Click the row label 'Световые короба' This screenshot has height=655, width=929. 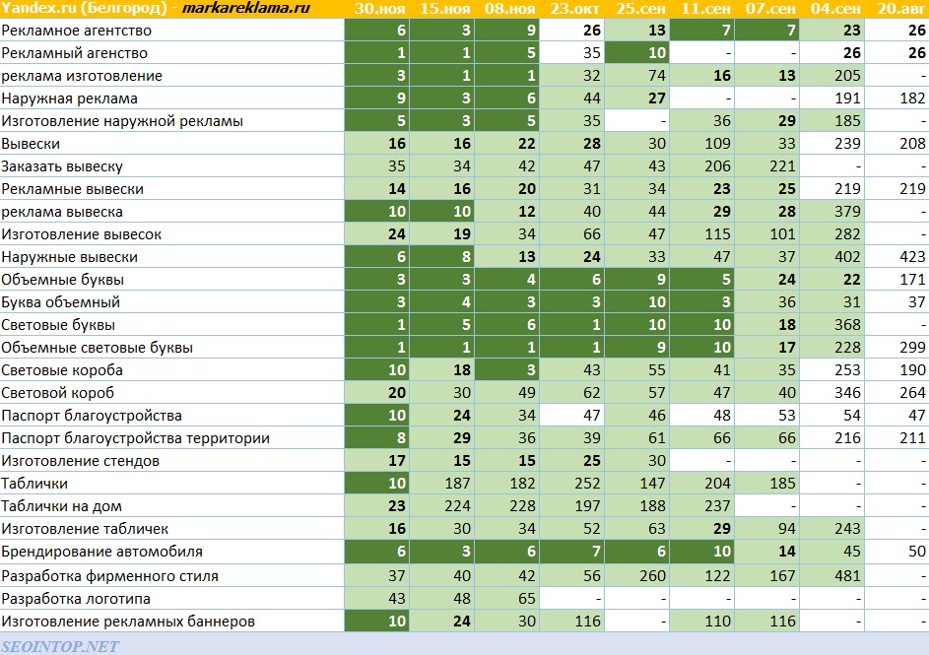point(62,370)
